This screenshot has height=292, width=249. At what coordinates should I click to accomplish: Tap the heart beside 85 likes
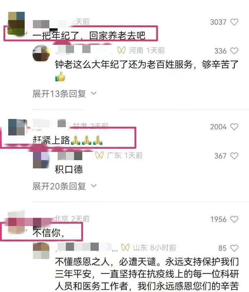(234, 248)
